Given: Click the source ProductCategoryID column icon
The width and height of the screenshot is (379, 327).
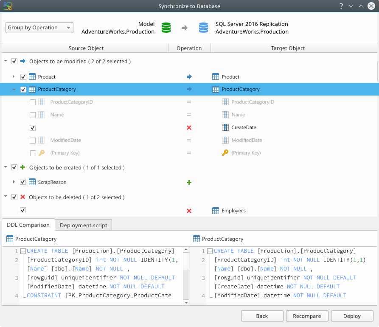Looking at the screenshot, I should [x=42, y=102].
